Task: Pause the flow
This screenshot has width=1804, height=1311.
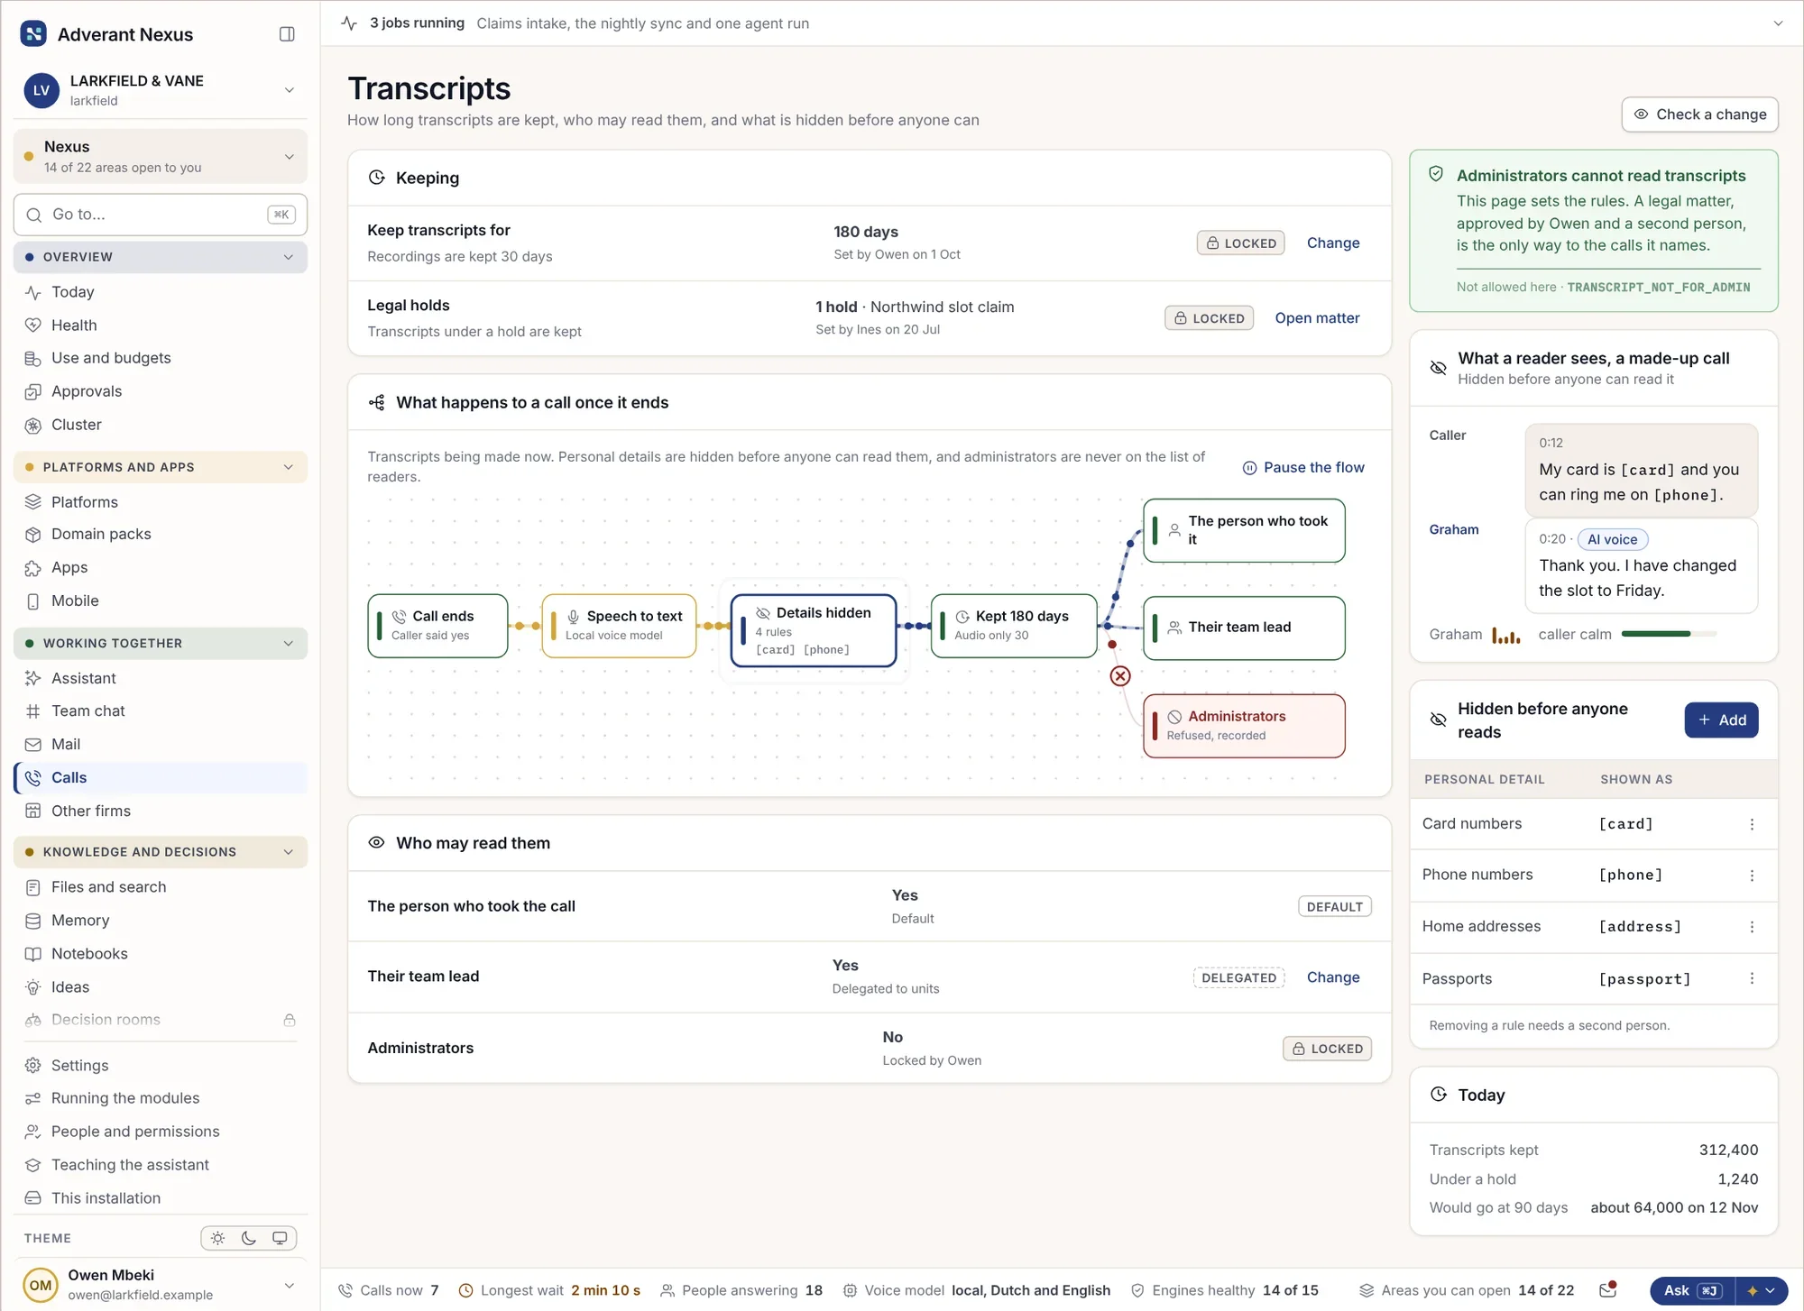Action: [x=1303, y=467]
